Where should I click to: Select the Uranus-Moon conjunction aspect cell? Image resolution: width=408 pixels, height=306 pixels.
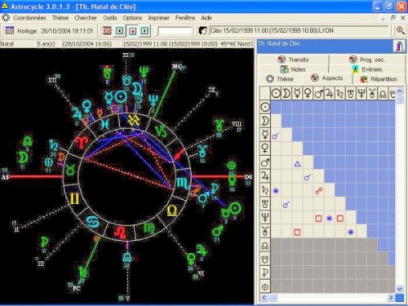286,205
